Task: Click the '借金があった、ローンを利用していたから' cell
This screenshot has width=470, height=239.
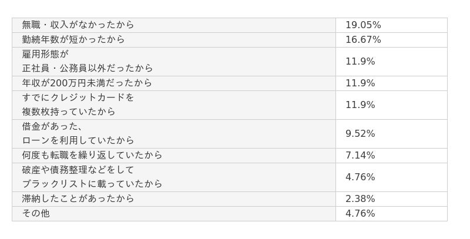Action: tap(78, 133)
